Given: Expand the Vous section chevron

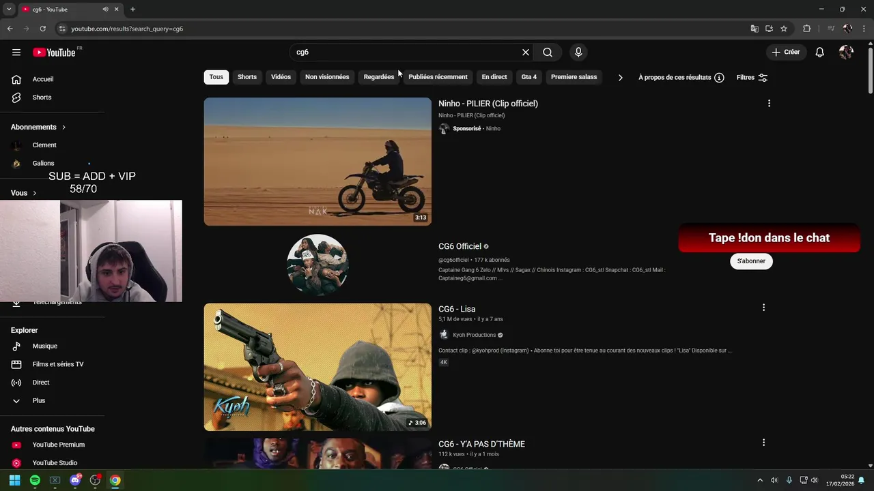Looking at the screenshot, I should (34, 193).
